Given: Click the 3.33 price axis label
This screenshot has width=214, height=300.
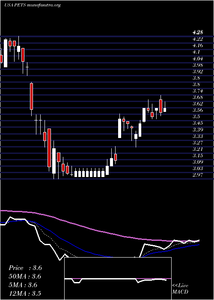Looking at the screenshot, I should tap(197, 136).
